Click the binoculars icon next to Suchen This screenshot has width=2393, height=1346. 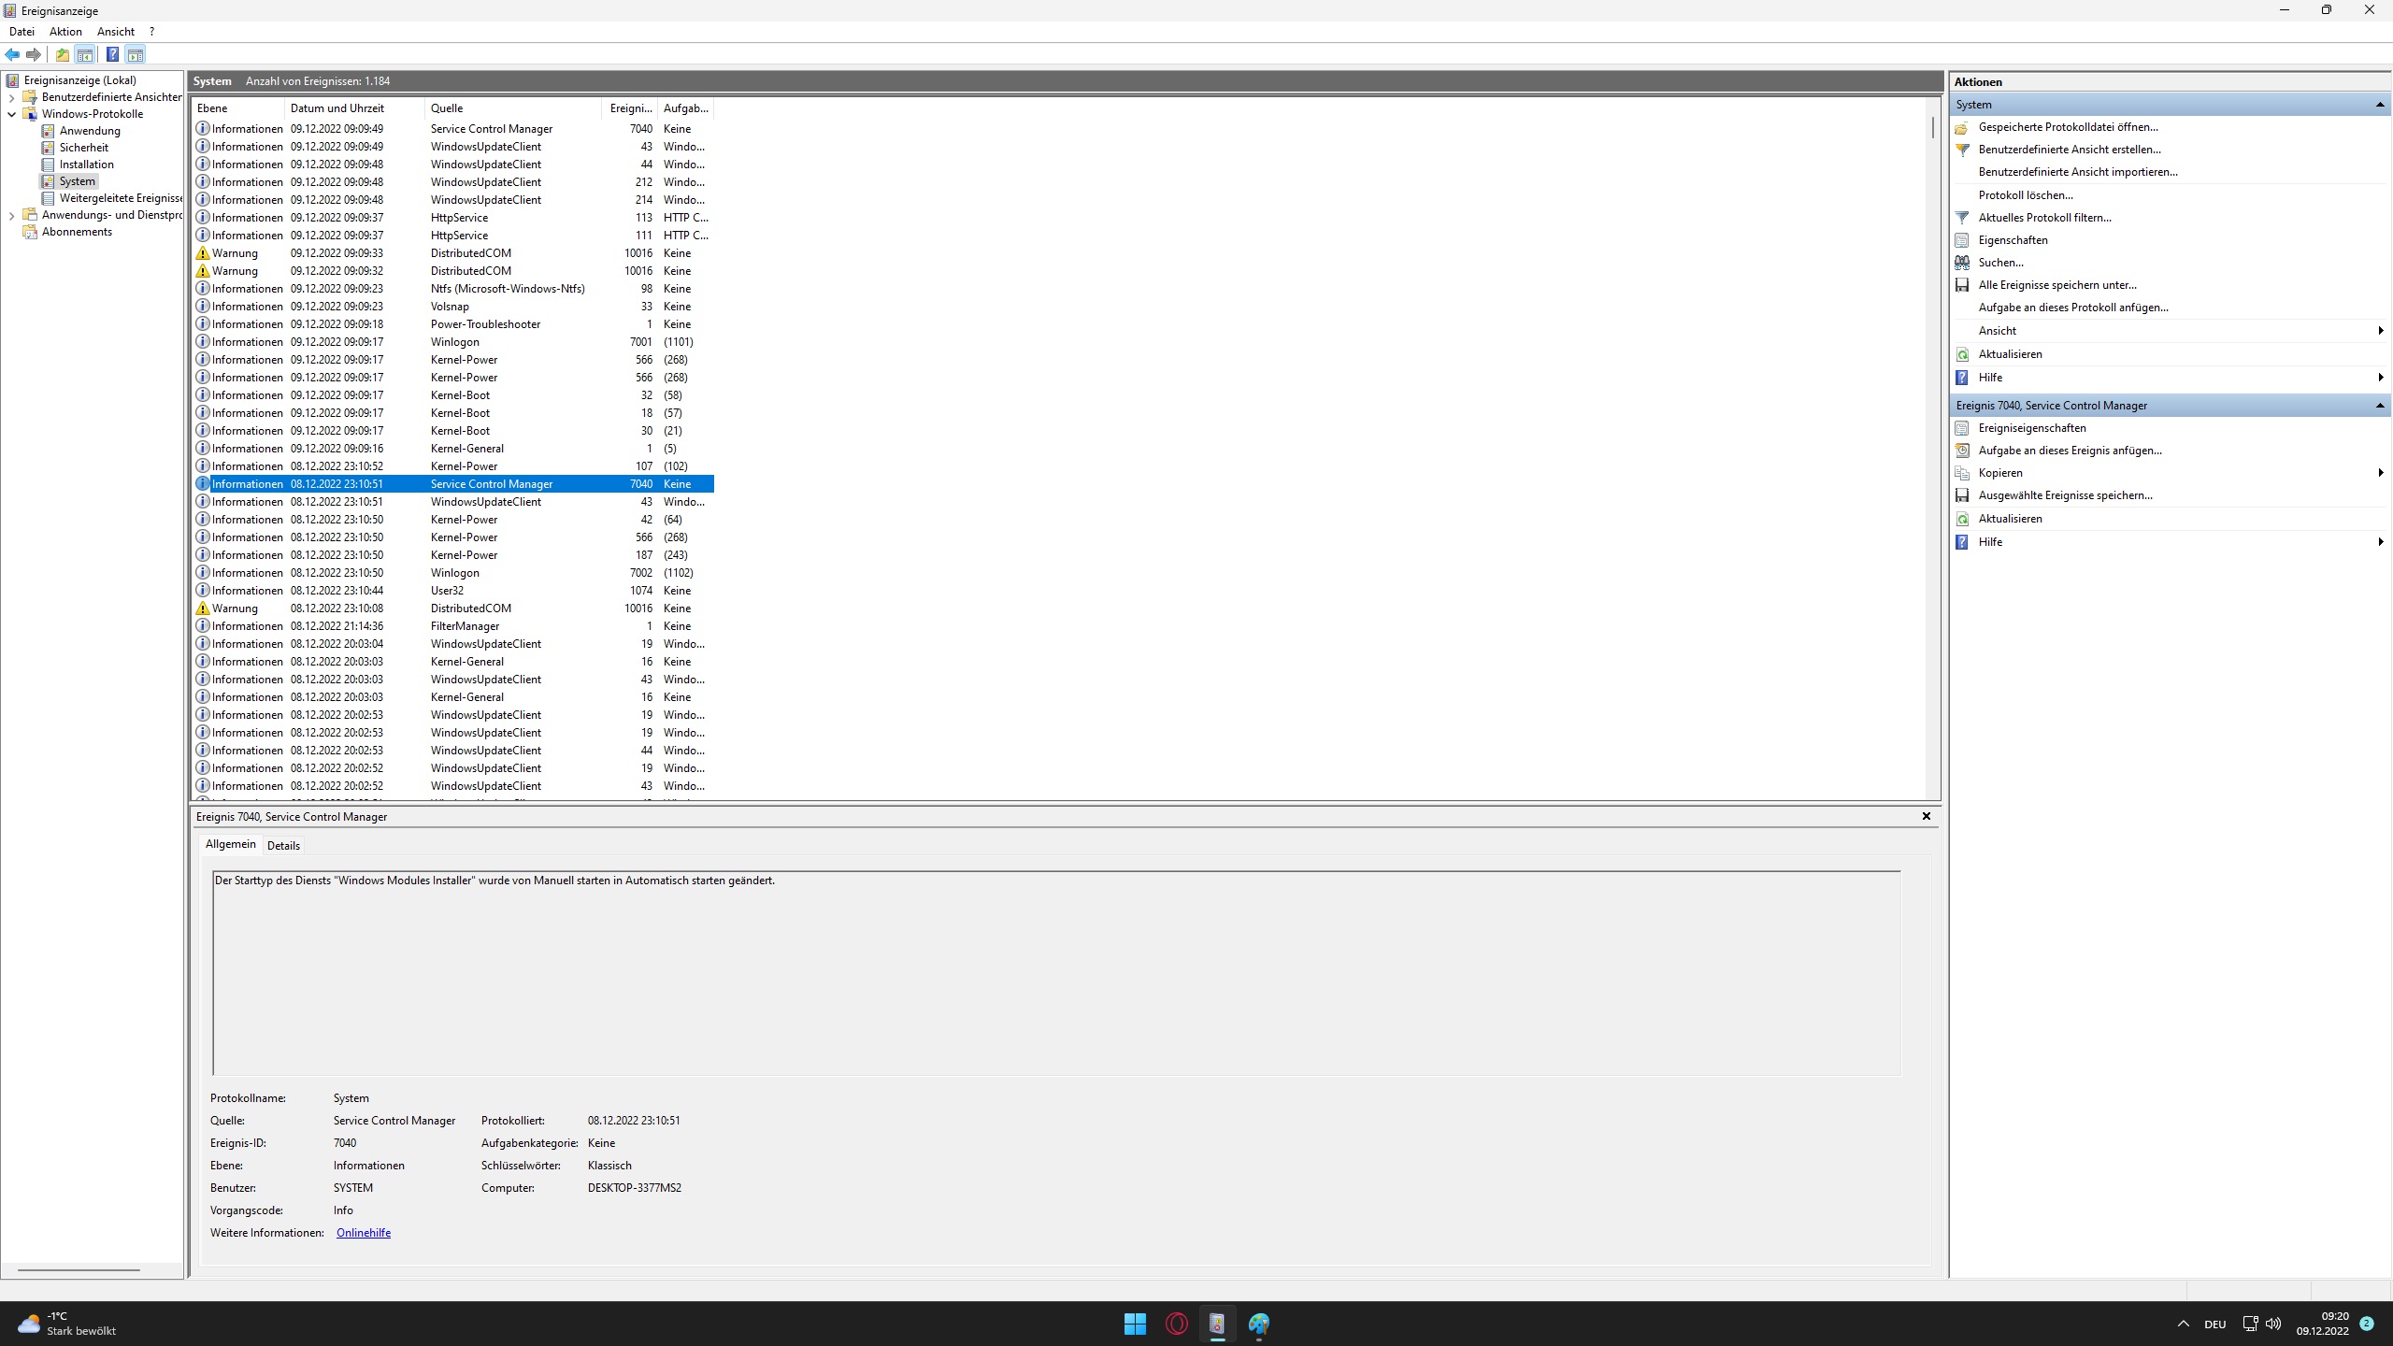click(1962, 263)
